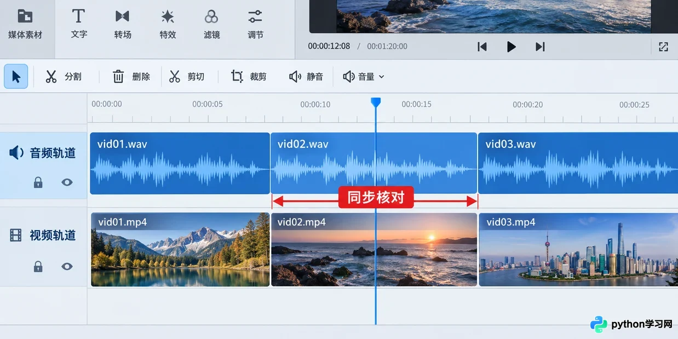Click the 分割 split scissors tool
The image size is (678, 339).
pos(64,76)
